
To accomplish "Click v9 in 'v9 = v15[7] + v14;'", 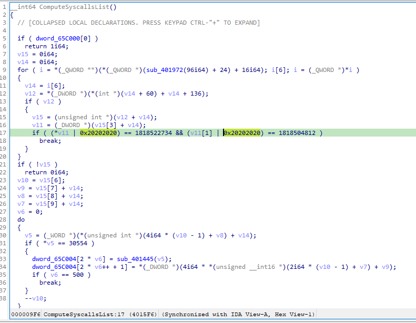I will [21, 188].
